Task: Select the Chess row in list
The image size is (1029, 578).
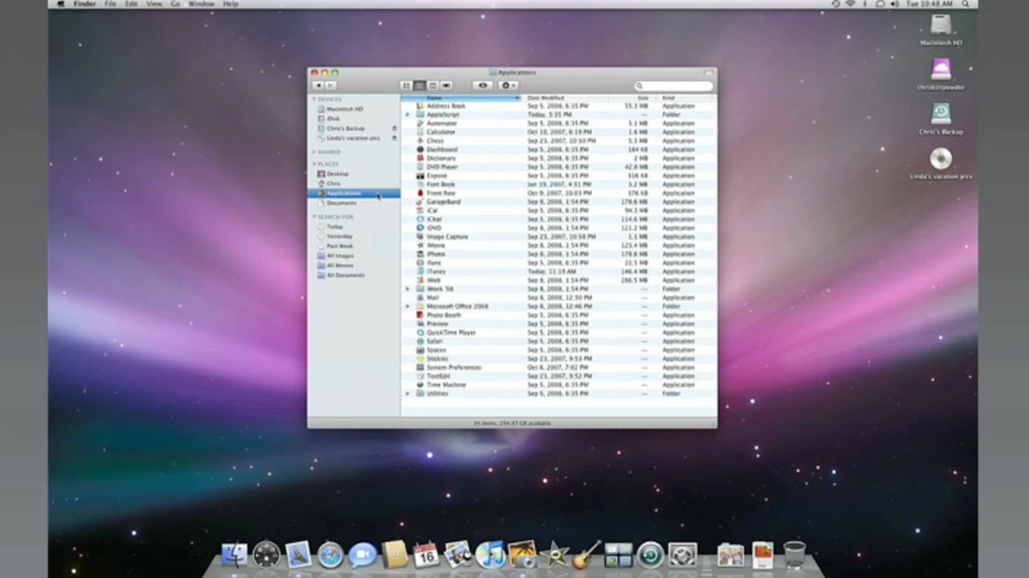Action: coord(558,141)
